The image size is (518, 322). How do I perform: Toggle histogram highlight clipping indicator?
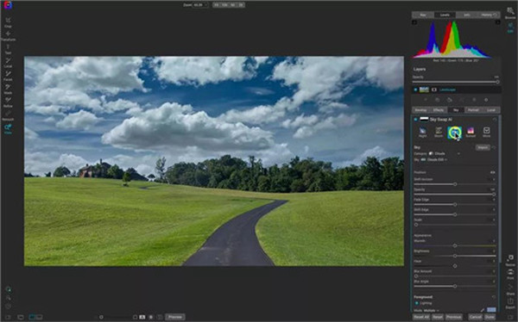pos(497,22)
